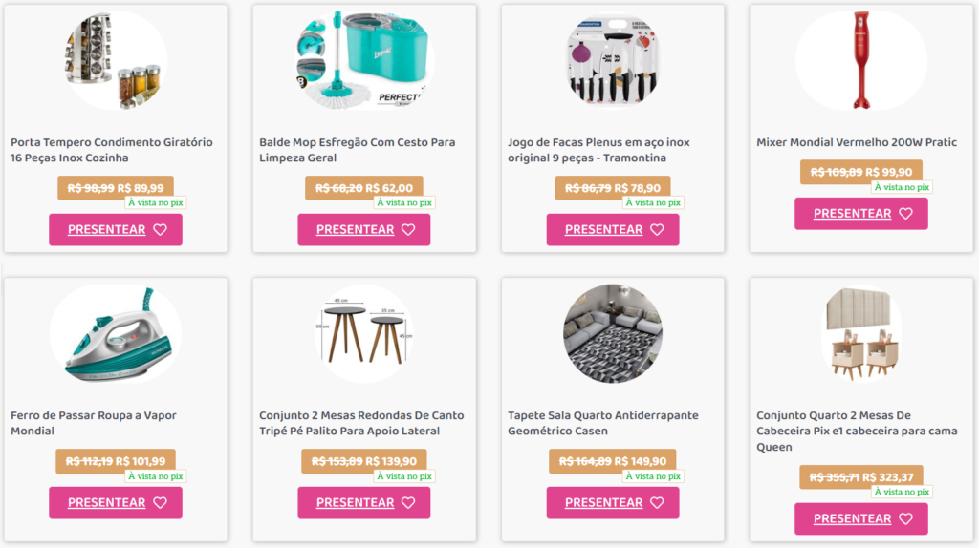Open Tapete Sala Quarto Antiderrapante title
Screen dimensions: 979x548
603,423
